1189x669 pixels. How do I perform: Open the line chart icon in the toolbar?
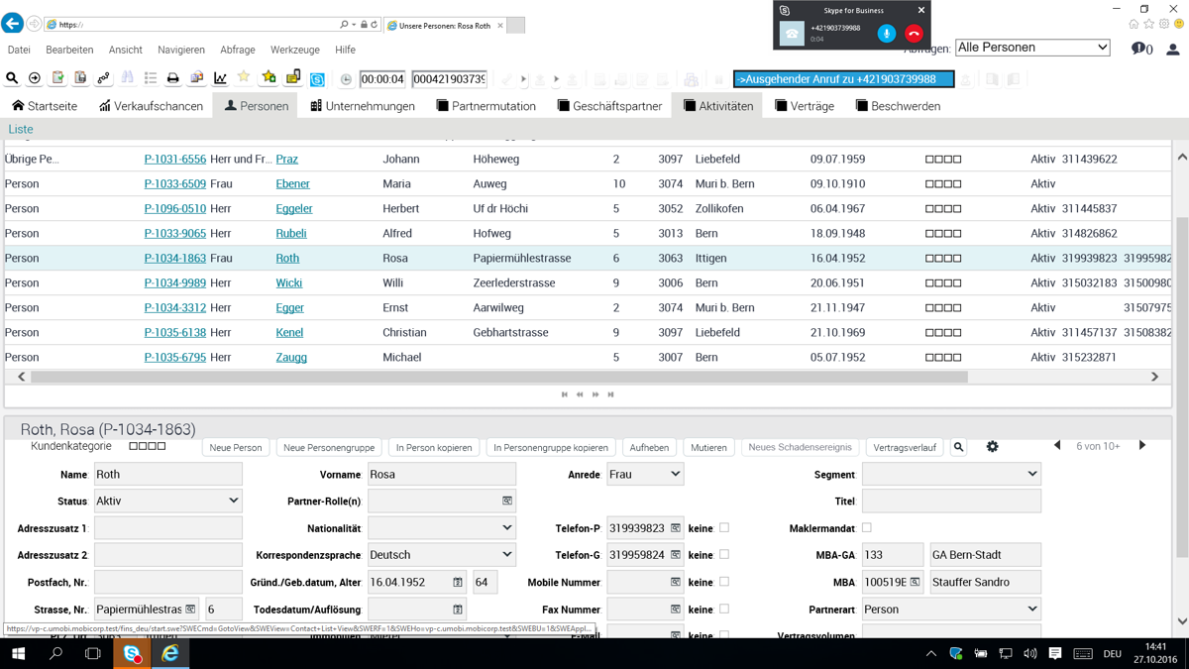[220, 78]
